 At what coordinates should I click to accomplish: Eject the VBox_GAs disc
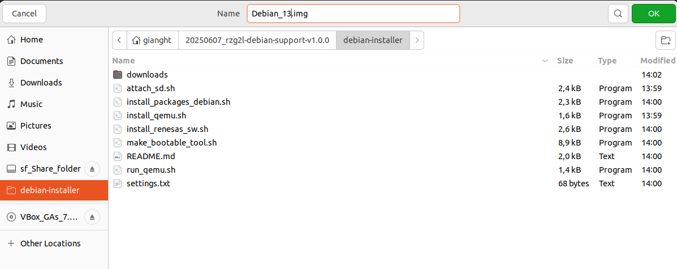point(92,217)
